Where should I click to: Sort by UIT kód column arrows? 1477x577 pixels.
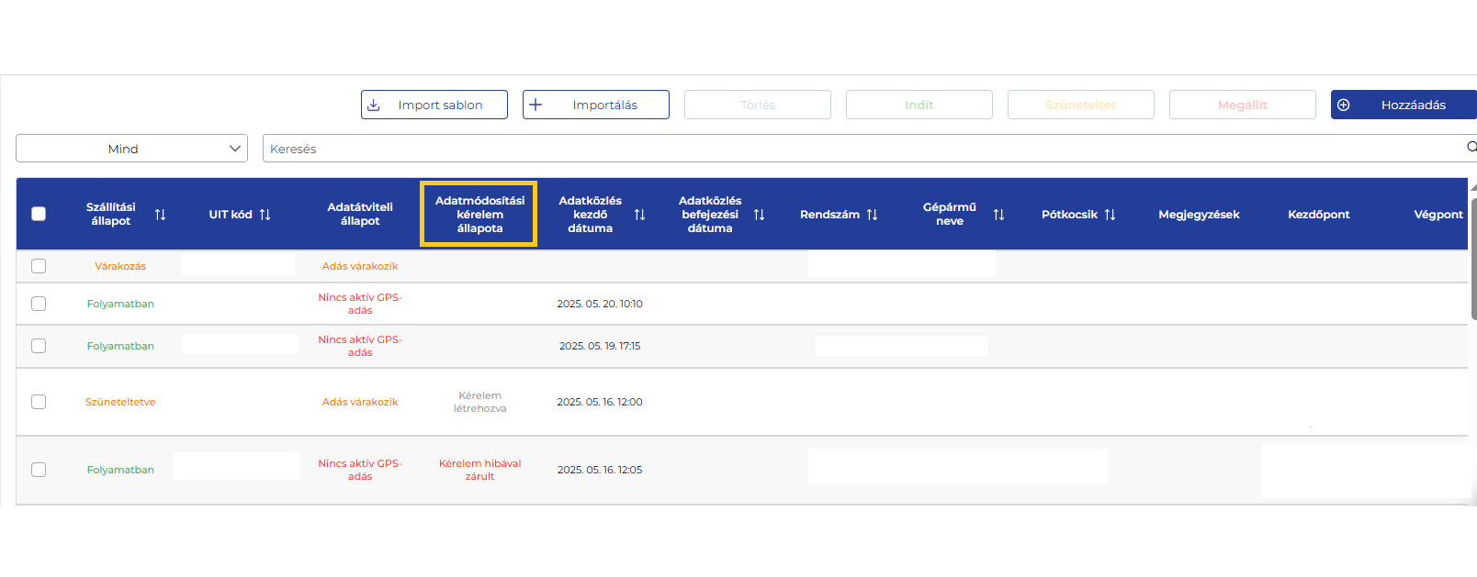[x=265, y=215]
